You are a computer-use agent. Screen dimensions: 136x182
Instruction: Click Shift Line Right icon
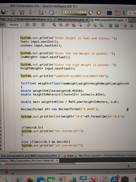(x=117, y=25)
